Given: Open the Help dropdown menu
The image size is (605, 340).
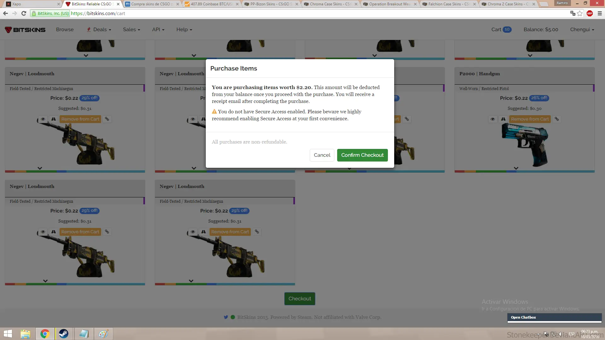Looking at the screenshot, I should (x=184, y=30).
